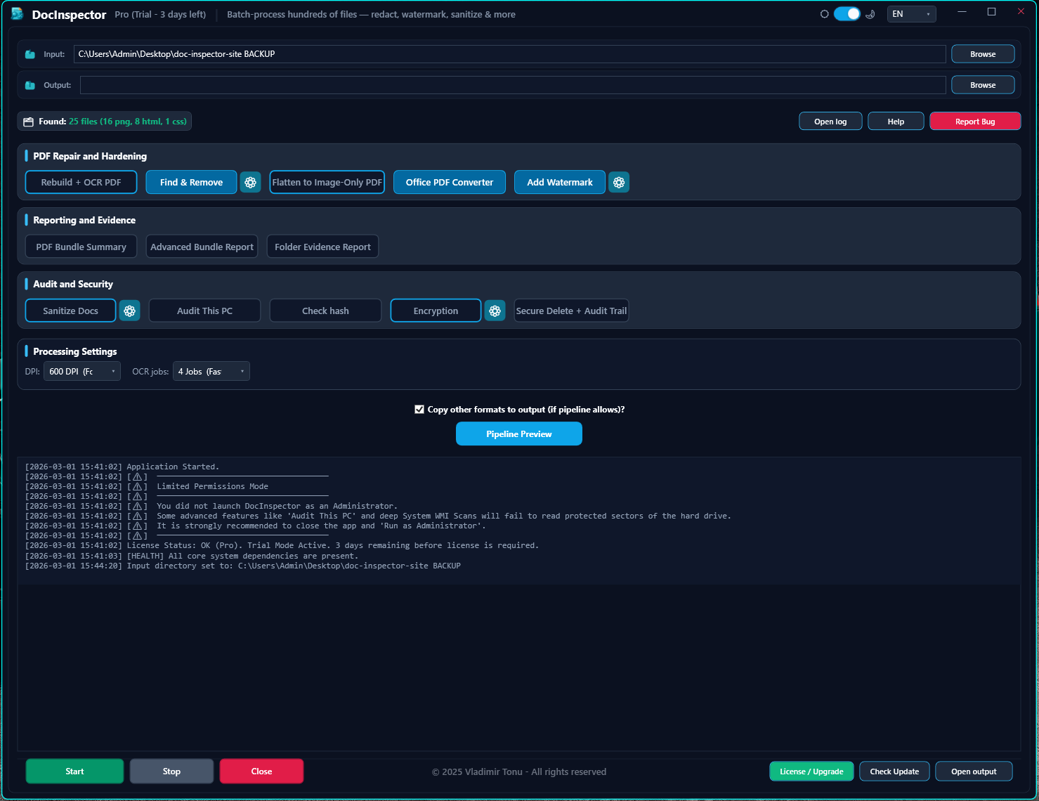The image size is (1039, 801).
Task: Open the log file
Action: 830,122
